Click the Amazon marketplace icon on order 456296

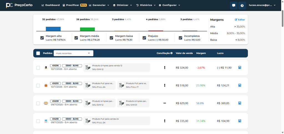click(46, 68)
